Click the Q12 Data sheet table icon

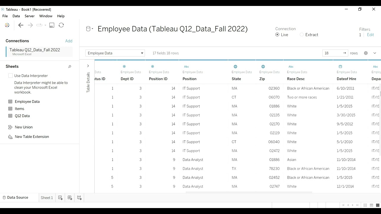(10, 116)
